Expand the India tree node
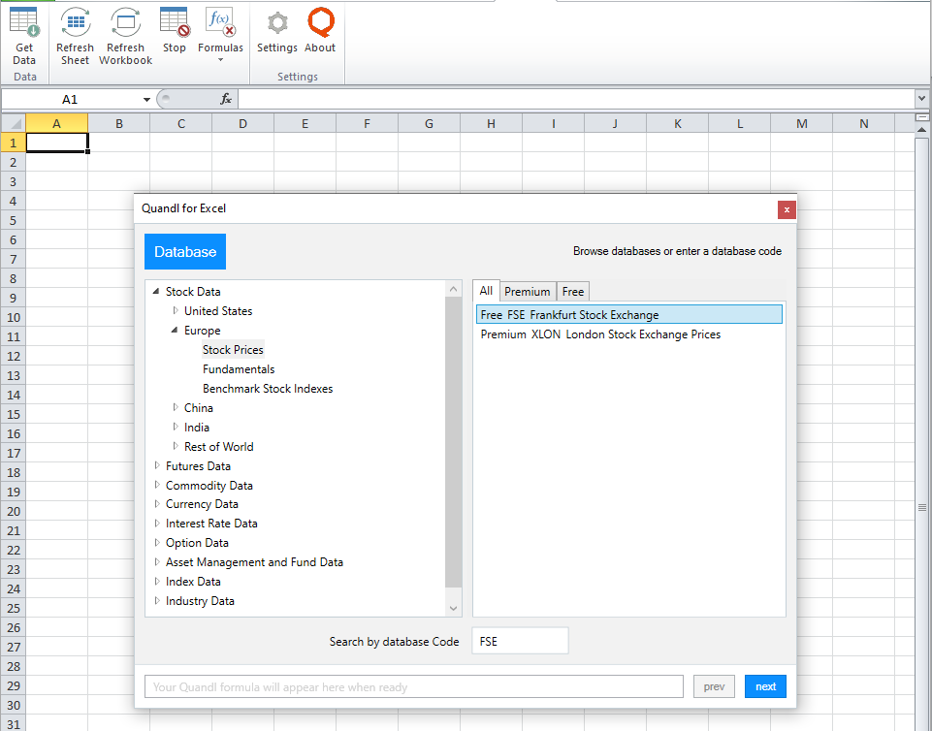 pos(176,427)
